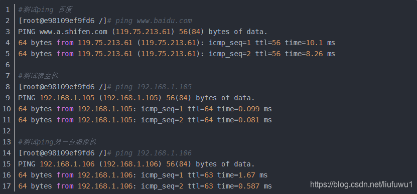Click the blog.csdn.net/liufuwu1 watermark link
The width and height of the screenshot is (417, 194).
(x=361, y=184)
